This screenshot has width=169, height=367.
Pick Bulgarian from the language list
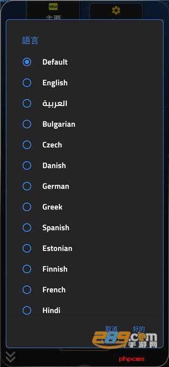[27, 124]
